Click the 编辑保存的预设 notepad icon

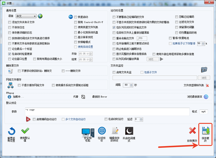pos(115,132)
